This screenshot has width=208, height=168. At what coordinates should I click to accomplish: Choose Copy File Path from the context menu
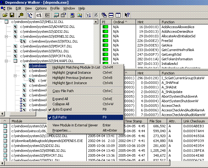pyautogui.click(x=85, y=91)
